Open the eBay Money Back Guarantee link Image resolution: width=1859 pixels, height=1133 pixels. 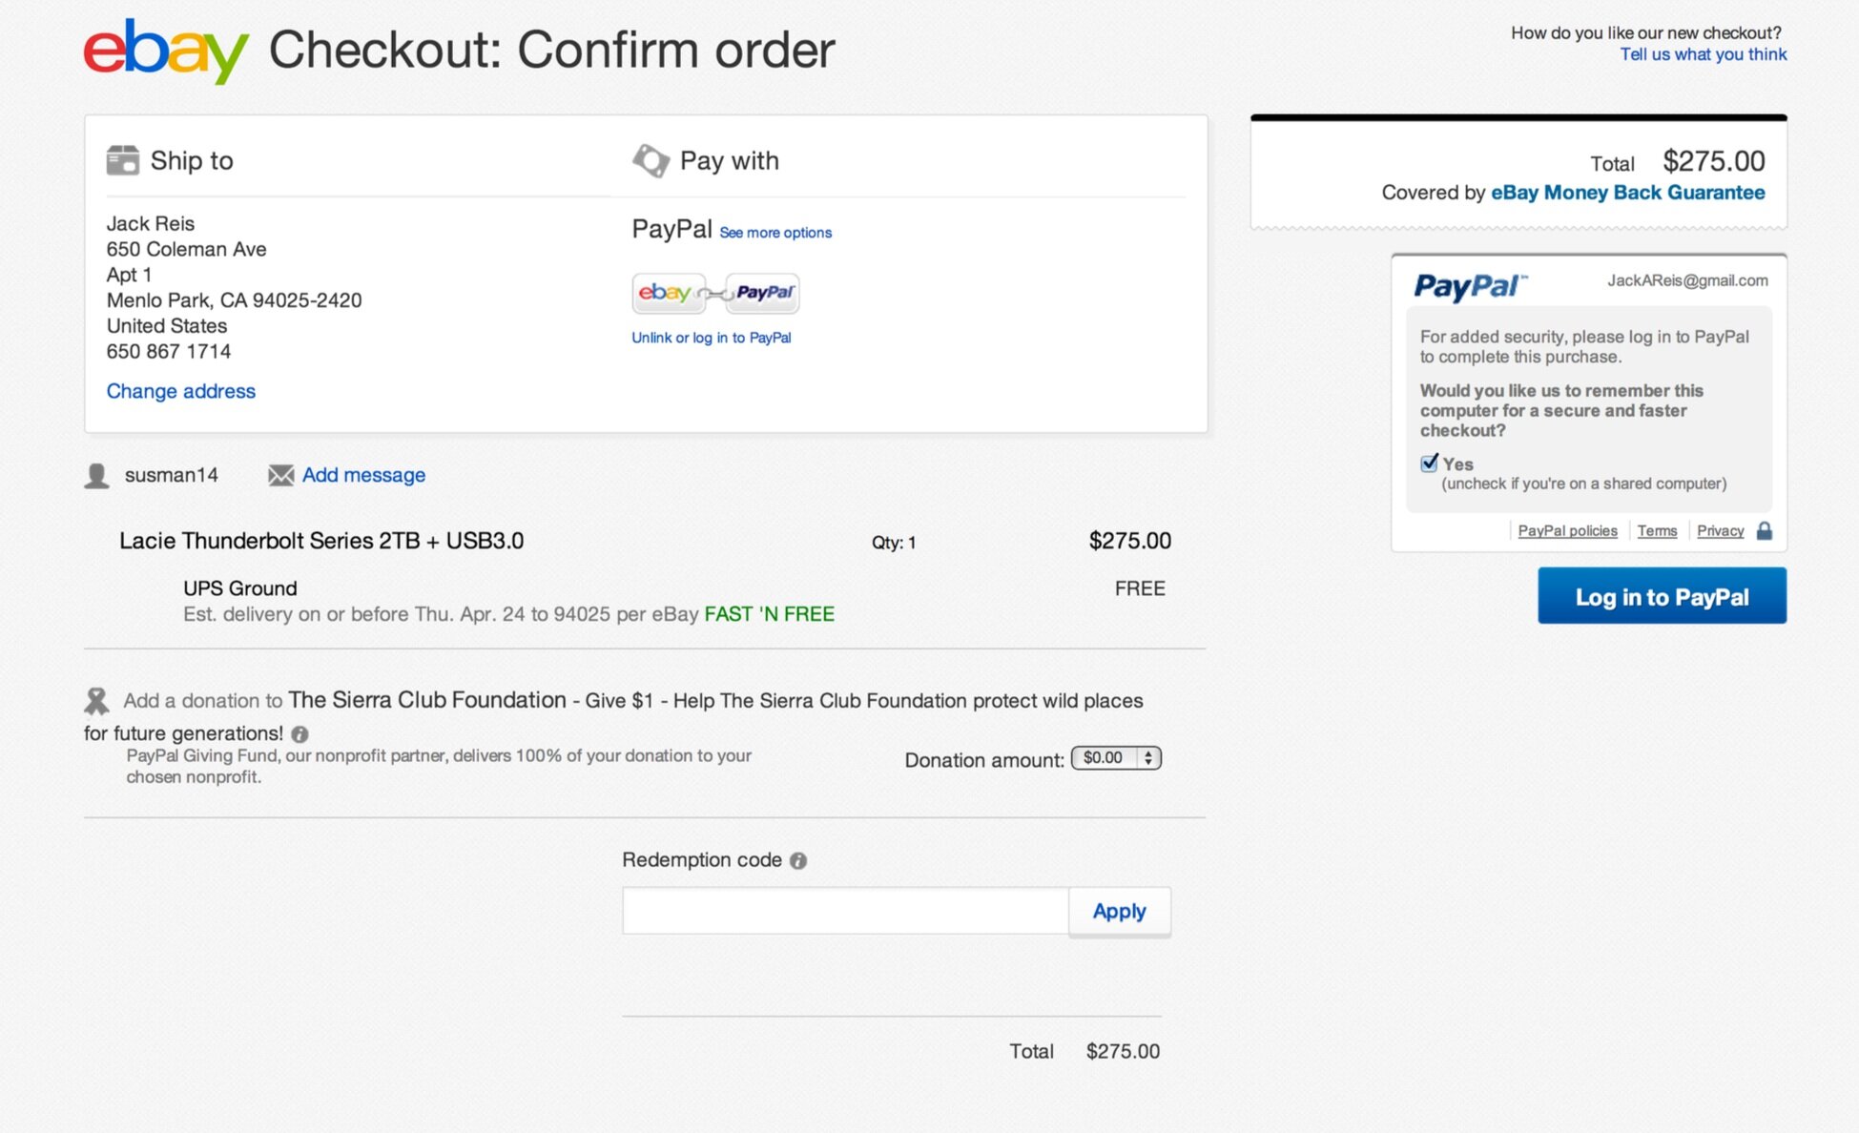point(1627,193)
